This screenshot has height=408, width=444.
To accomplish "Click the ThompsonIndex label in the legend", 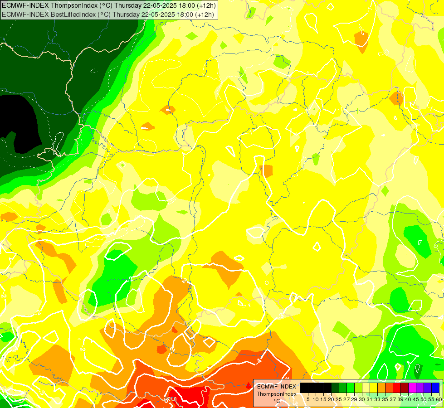I will (276, 394).
